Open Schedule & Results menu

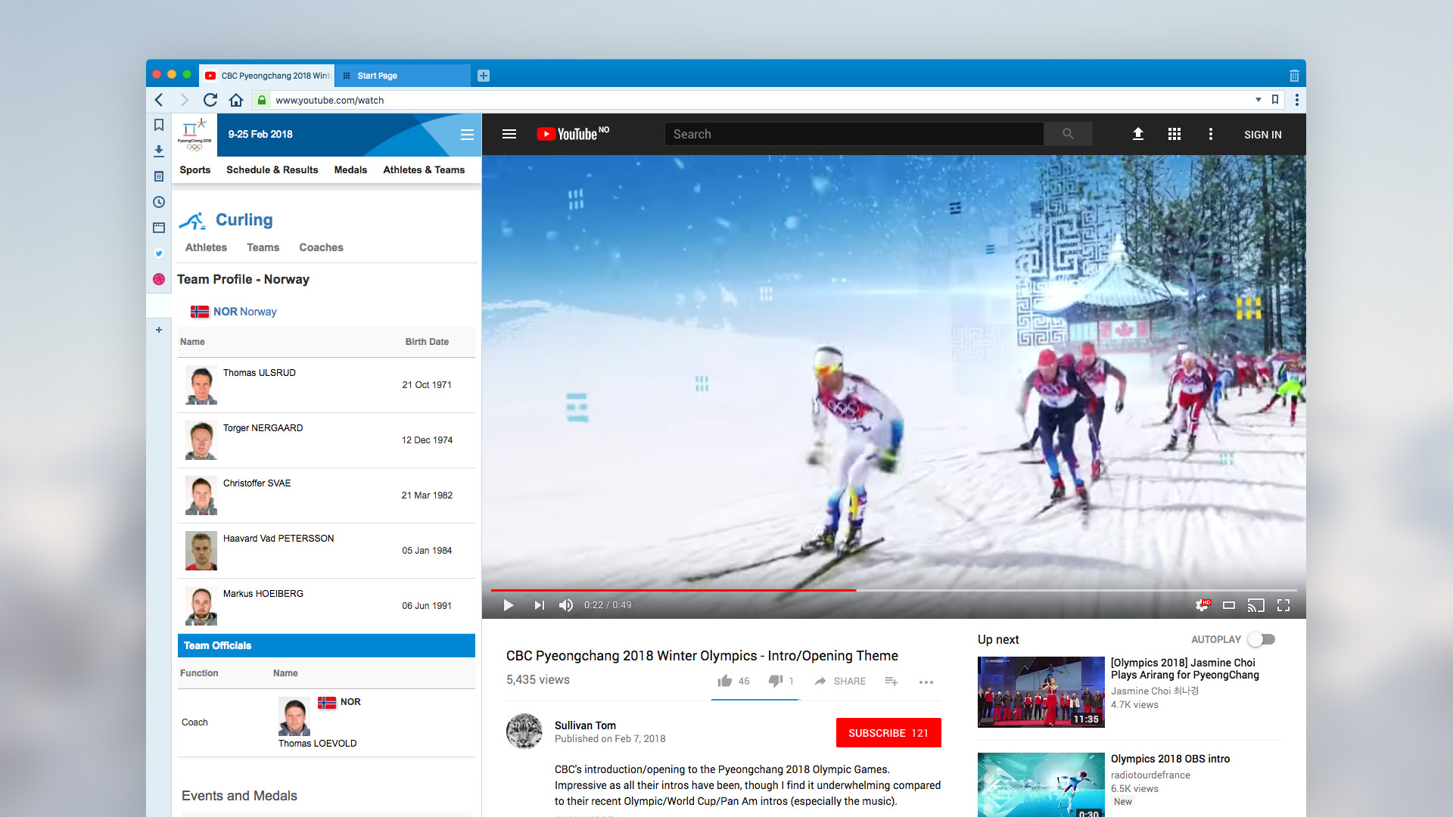coord(272,170)
